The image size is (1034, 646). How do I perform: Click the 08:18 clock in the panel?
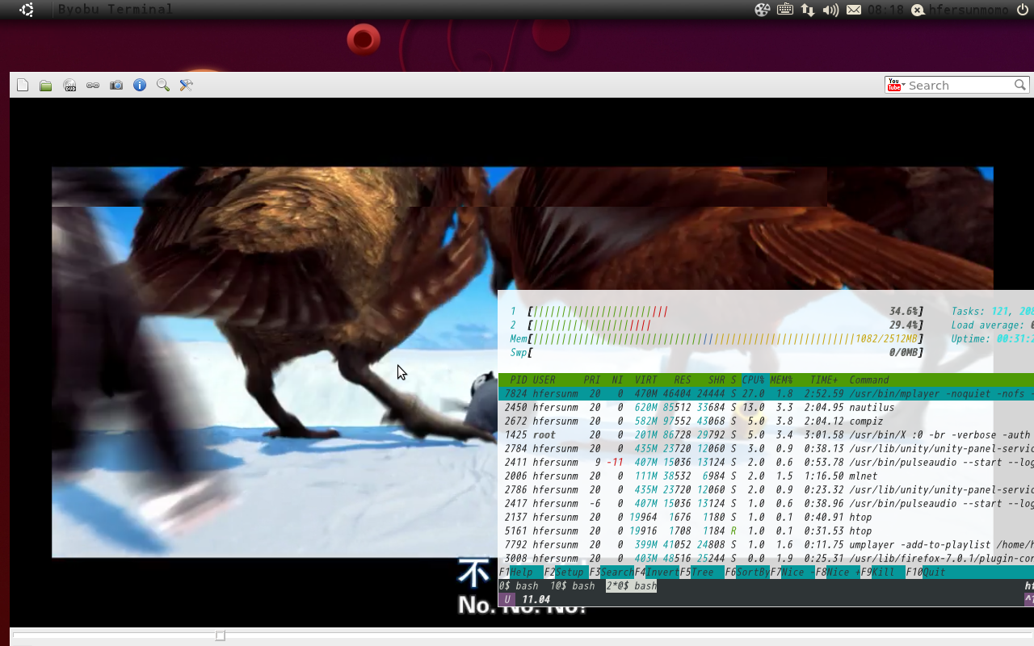[x=885, y=10]
